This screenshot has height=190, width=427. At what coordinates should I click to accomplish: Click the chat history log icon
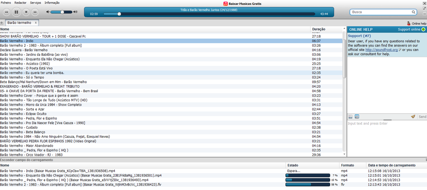(x=351, y=117)
